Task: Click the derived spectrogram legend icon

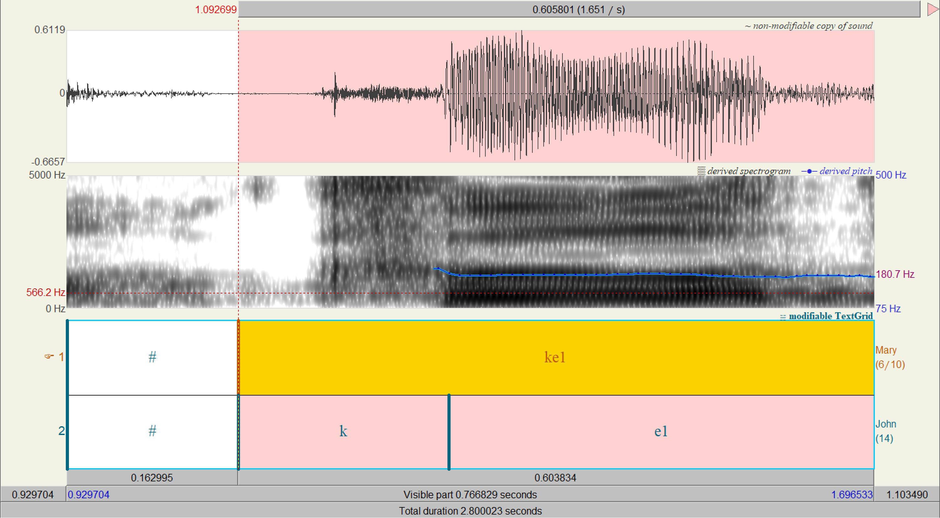Action: 701,171
